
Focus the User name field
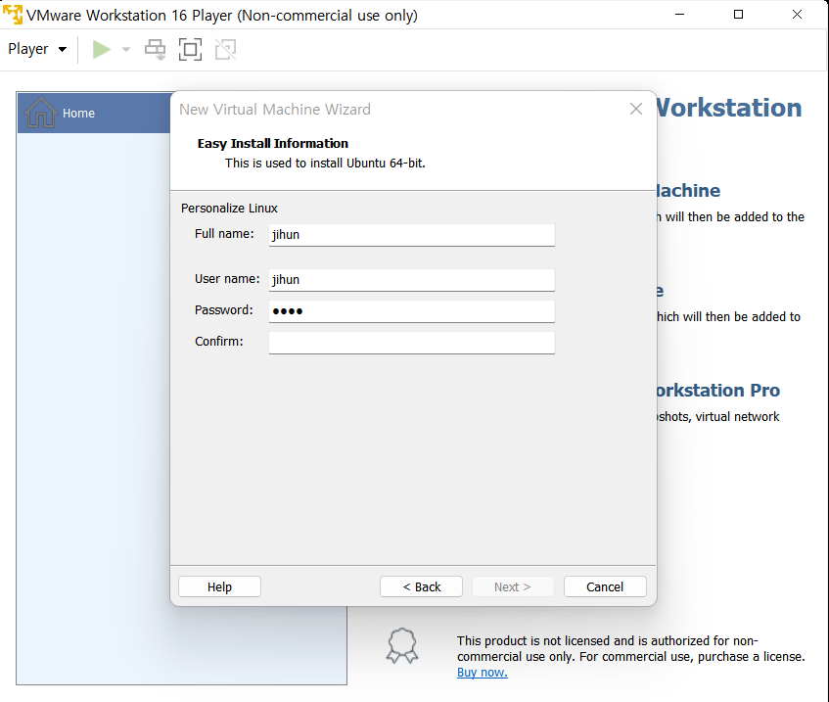[412, 279]
